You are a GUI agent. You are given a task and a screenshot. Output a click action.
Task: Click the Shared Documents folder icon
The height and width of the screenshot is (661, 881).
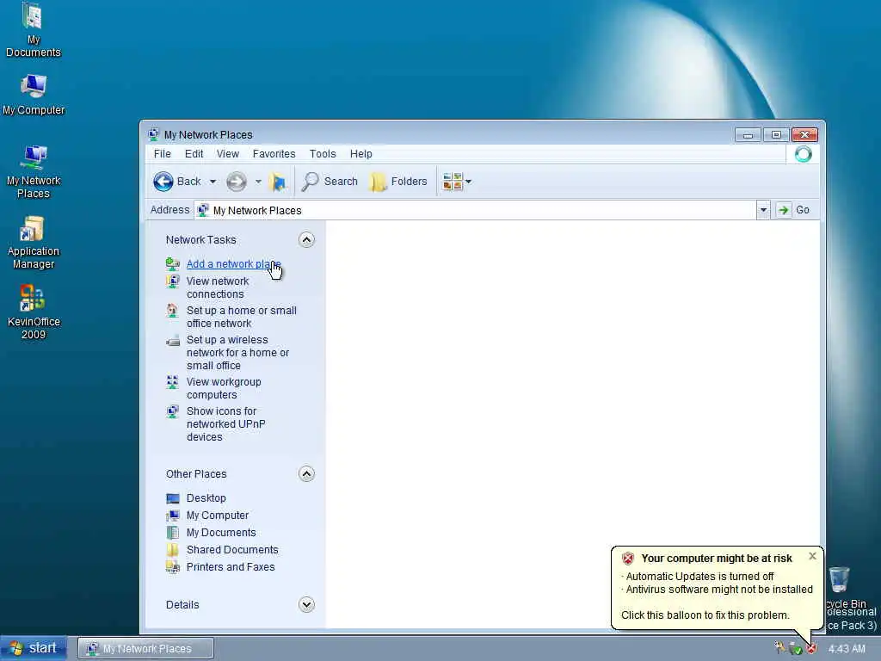point(172,549)
